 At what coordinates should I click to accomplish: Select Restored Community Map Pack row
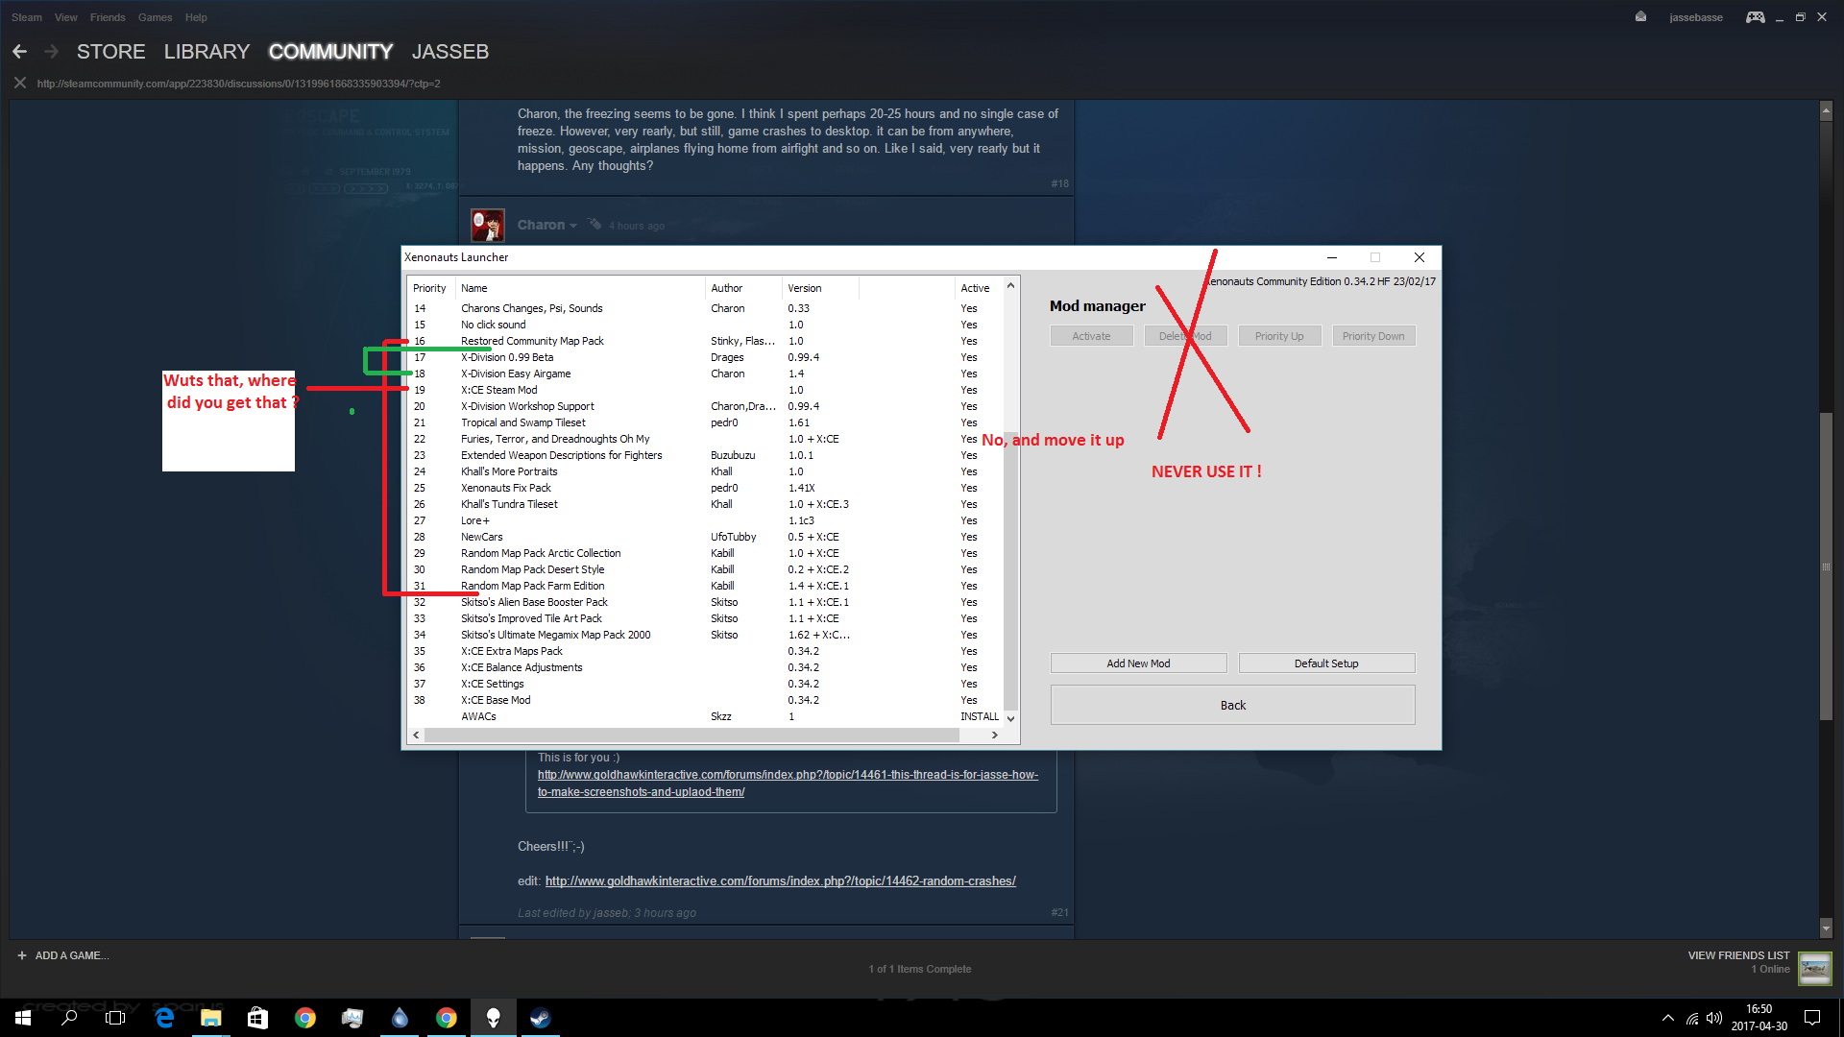pyautogui.click(x=705, y=341)
